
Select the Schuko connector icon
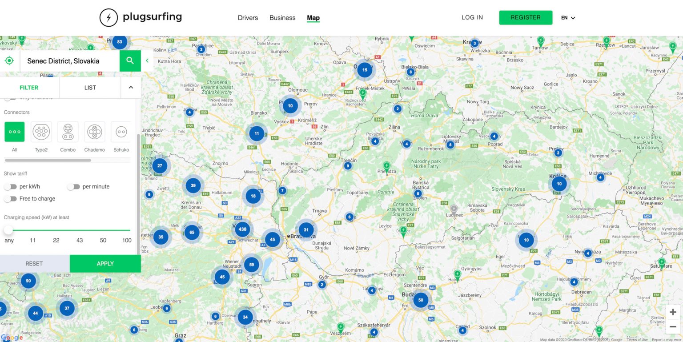tap(121, 132)
